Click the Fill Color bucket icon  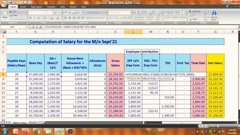[x=52, y=18]
